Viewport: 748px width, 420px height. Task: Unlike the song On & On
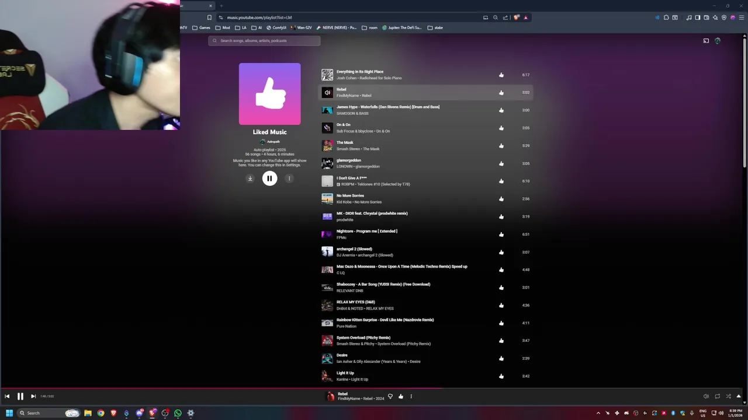pyautogui.click(x=501, y=128)
